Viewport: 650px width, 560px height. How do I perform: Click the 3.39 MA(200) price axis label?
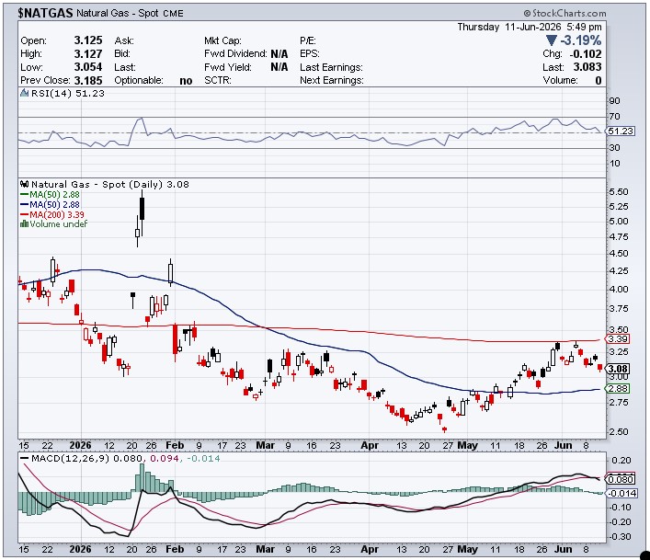click(618, 338)
